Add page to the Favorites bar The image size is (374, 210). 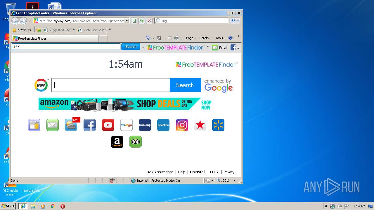pos(39,30)
